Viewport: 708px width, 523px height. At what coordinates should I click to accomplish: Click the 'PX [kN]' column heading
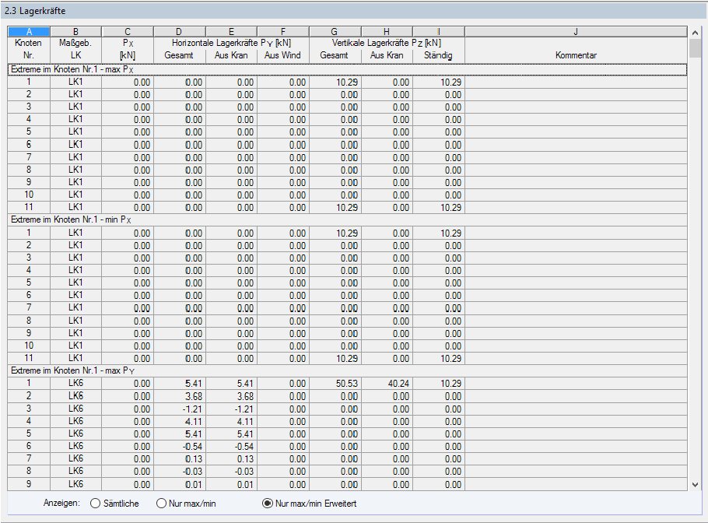pyautogui.click(x=128, y=49)
